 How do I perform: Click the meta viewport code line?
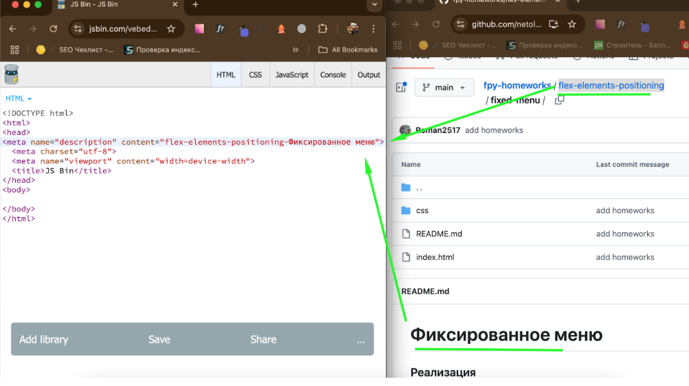click(x=133, y=161)
